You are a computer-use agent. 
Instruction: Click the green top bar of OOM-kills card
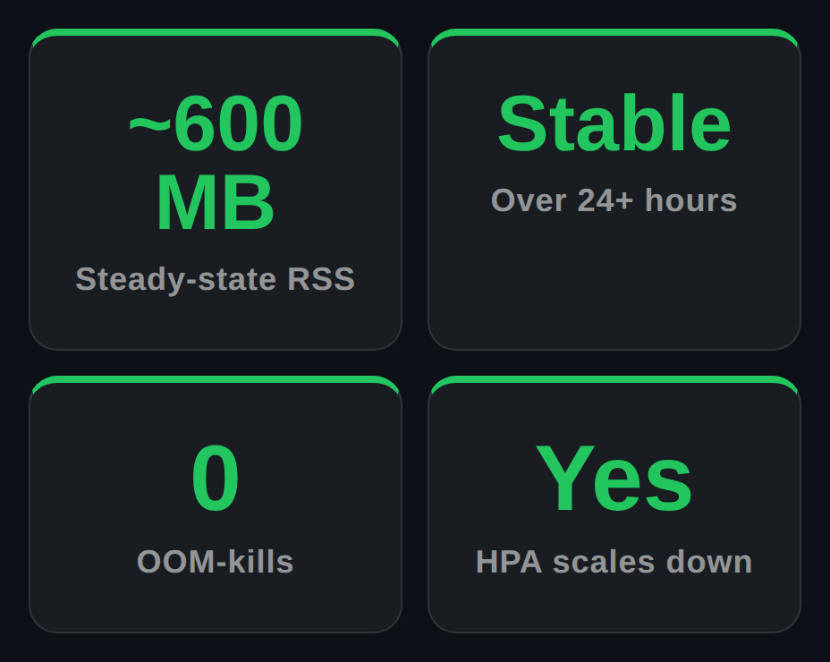(x=216, y=379)
